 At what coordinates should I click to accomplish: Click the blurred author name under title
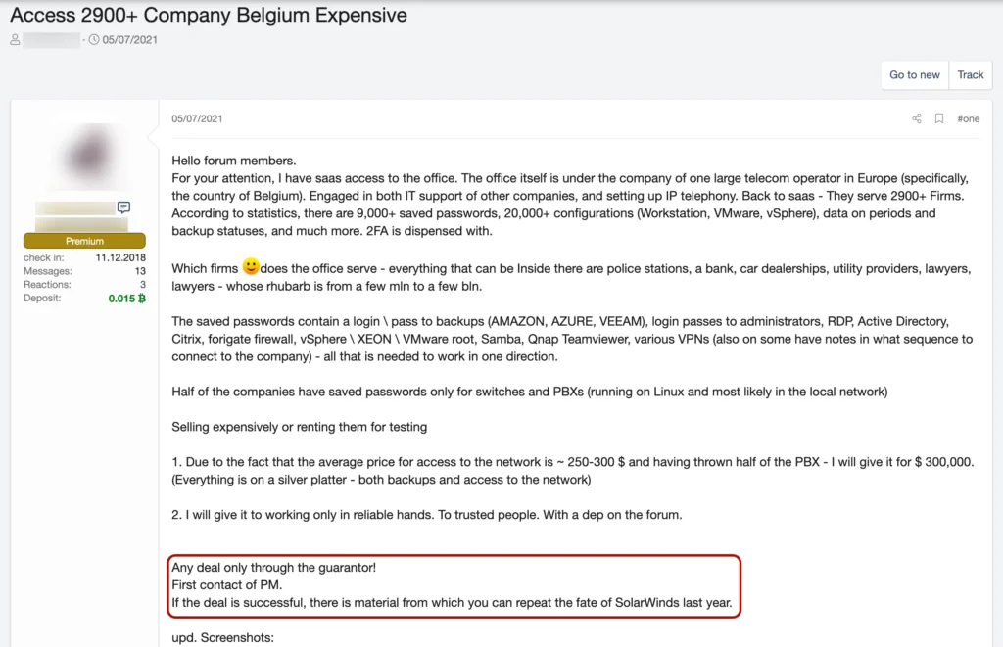51,40
